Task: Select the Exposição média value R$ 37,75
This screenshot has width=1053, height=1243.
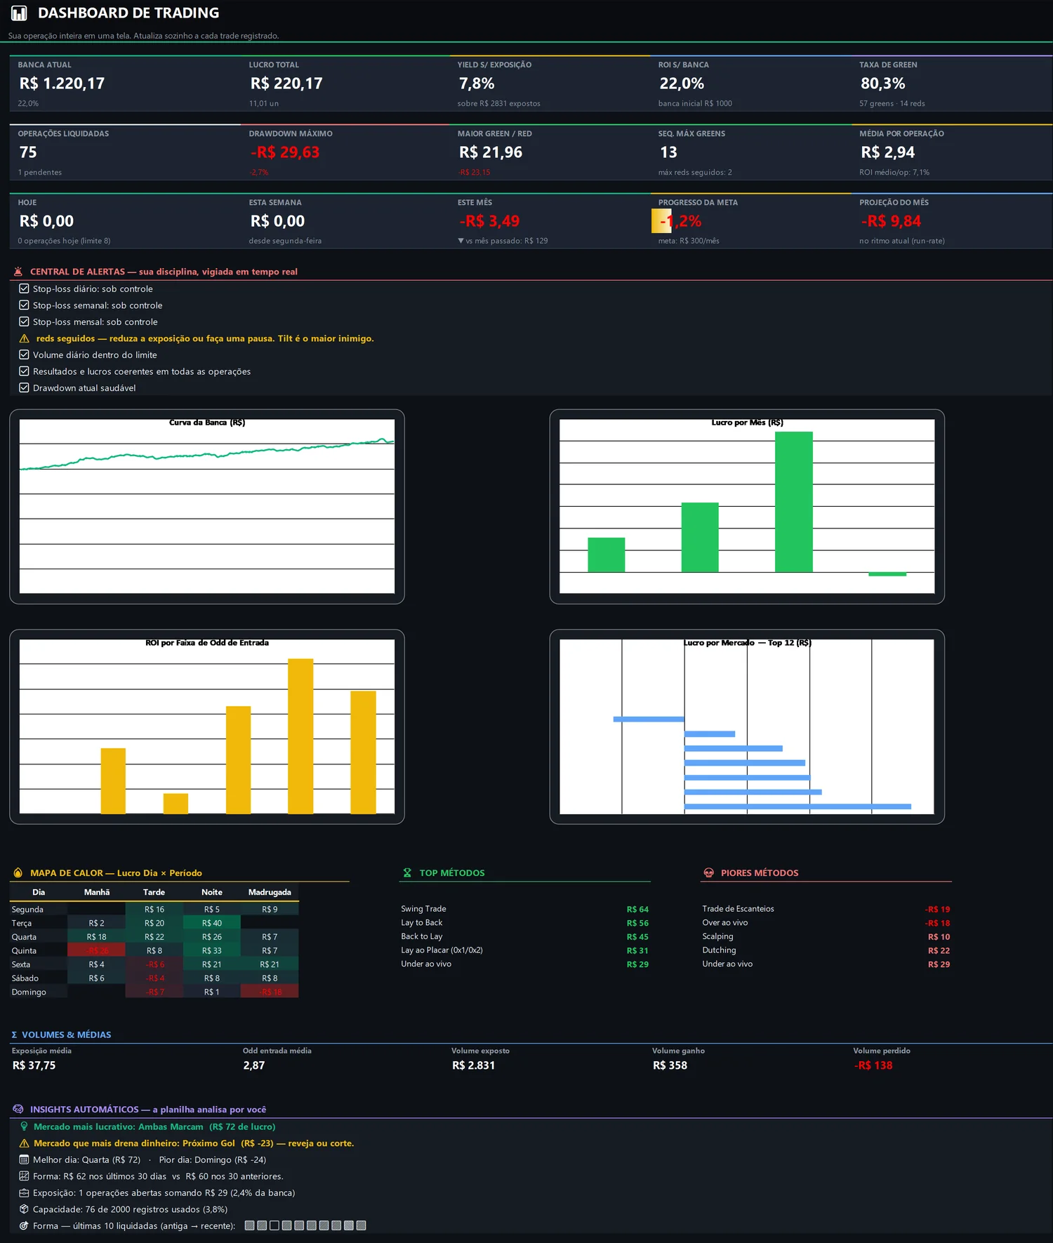Action: click(x=34, y=1065)
